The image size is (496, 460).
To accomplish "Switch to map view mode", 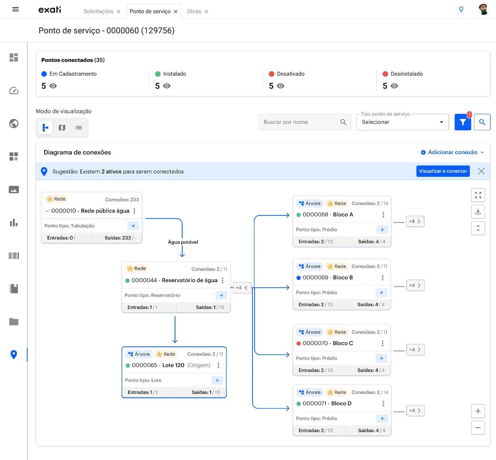I will (62, 127).
